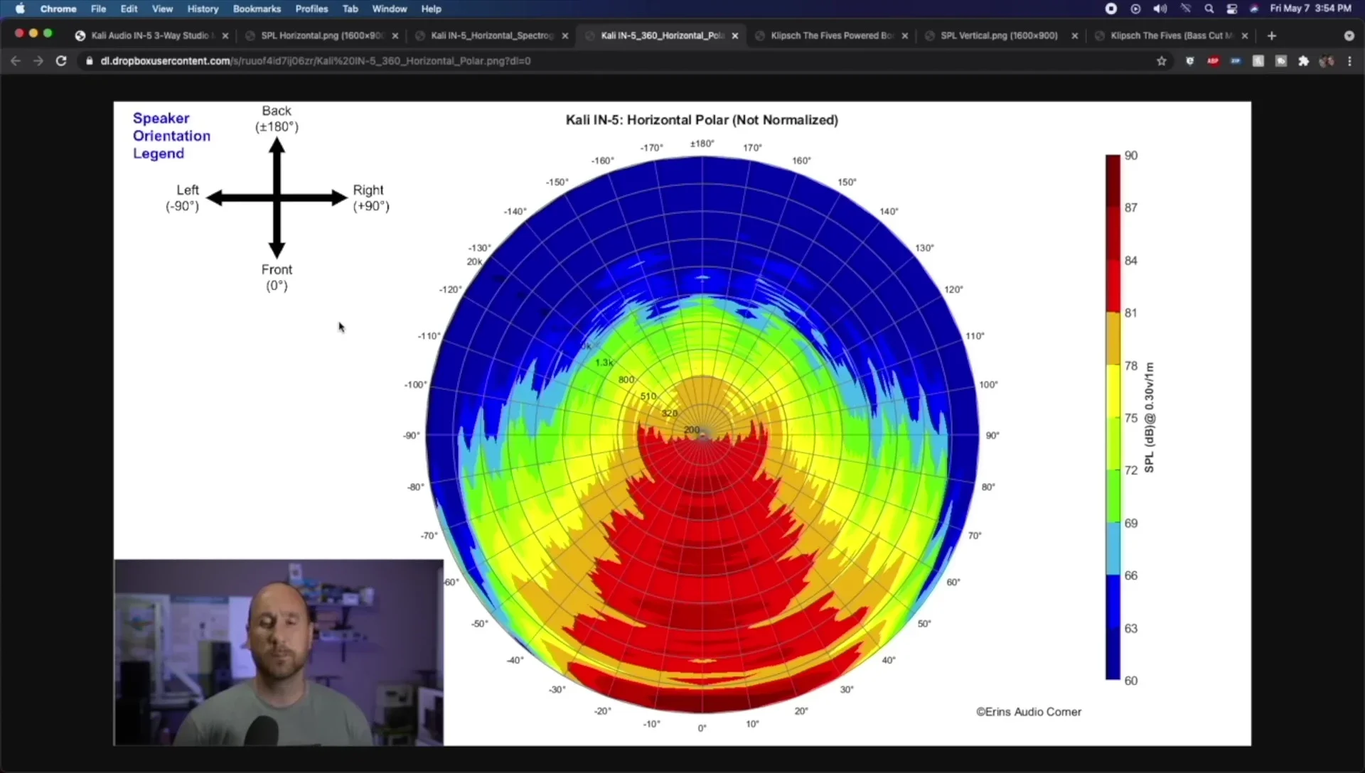1365x773 pixels.
Task: Go back to the previous page
Action: coord(16,61)
